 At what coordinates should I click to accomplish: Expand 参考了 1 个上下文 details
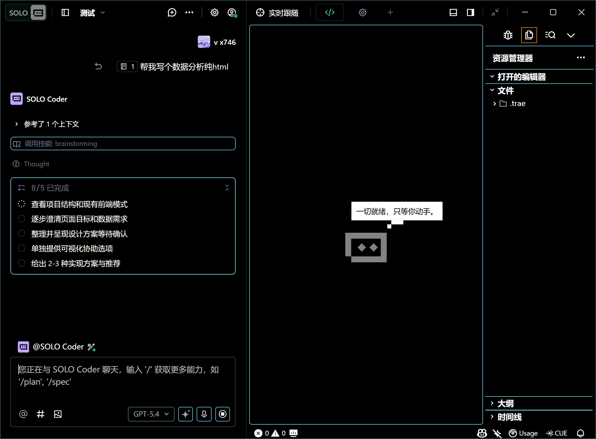51,124
